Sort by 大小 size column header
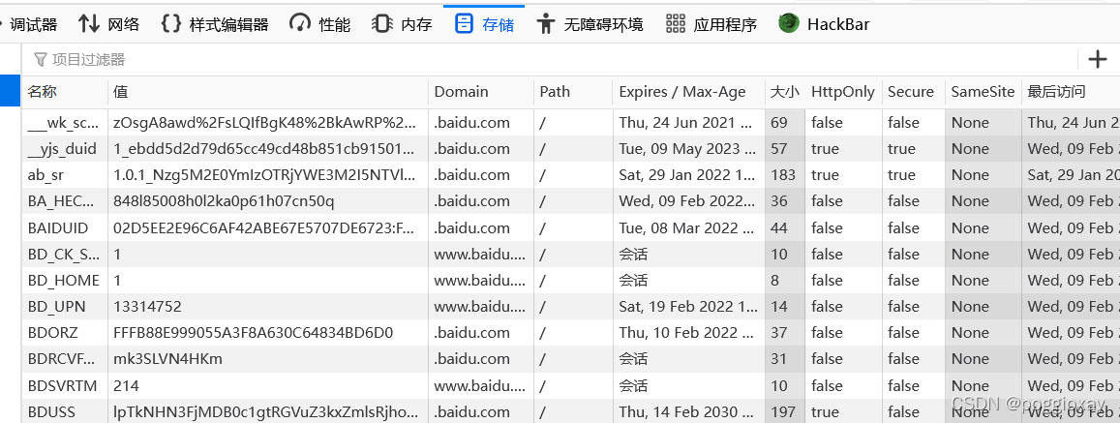Screen dimensions: 1120x423 coord(784,91)
